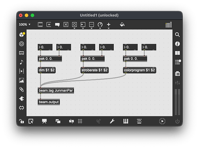This screenshot has width=199, height=148.
Task: Open the button objects dropdown in toolbar
Action: click(74, 25)
